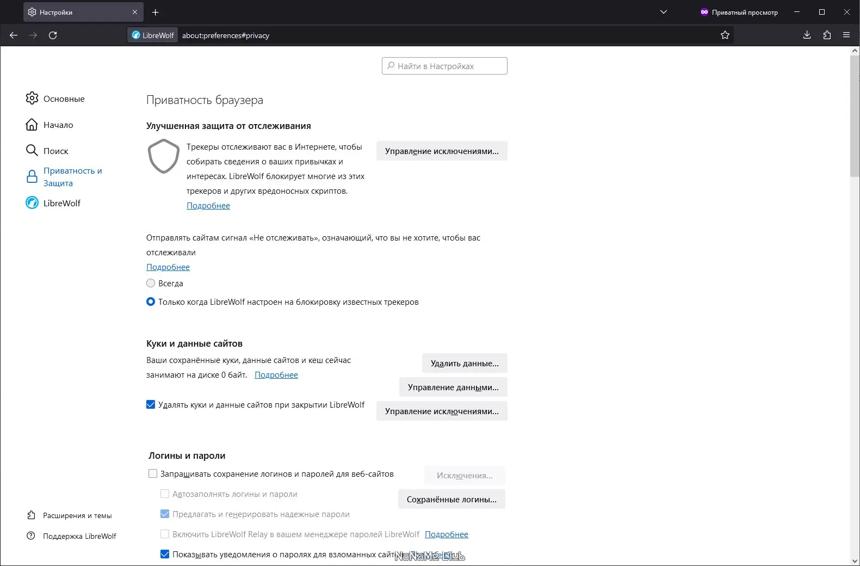
Task: Open the "Основные" settings section
Action: 64,99
